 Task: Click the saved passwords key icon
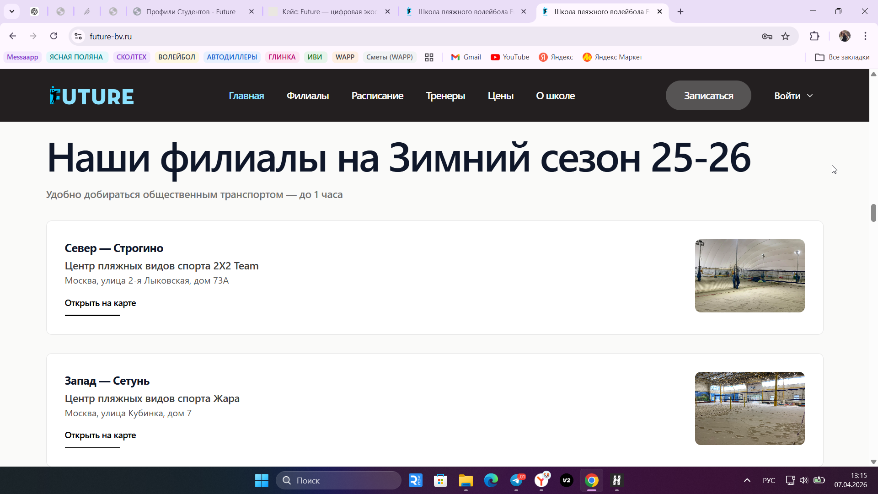point(766,36)
